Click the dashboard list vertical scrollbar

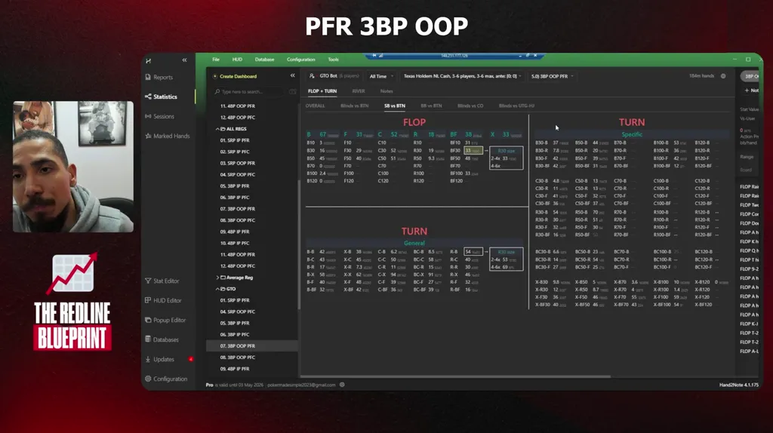[298, 245]
